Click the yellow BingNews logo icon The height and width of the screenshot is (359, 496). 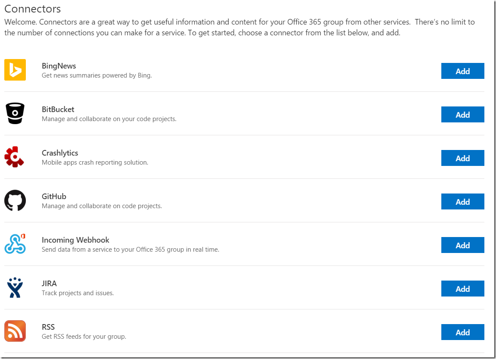[15, 70]
